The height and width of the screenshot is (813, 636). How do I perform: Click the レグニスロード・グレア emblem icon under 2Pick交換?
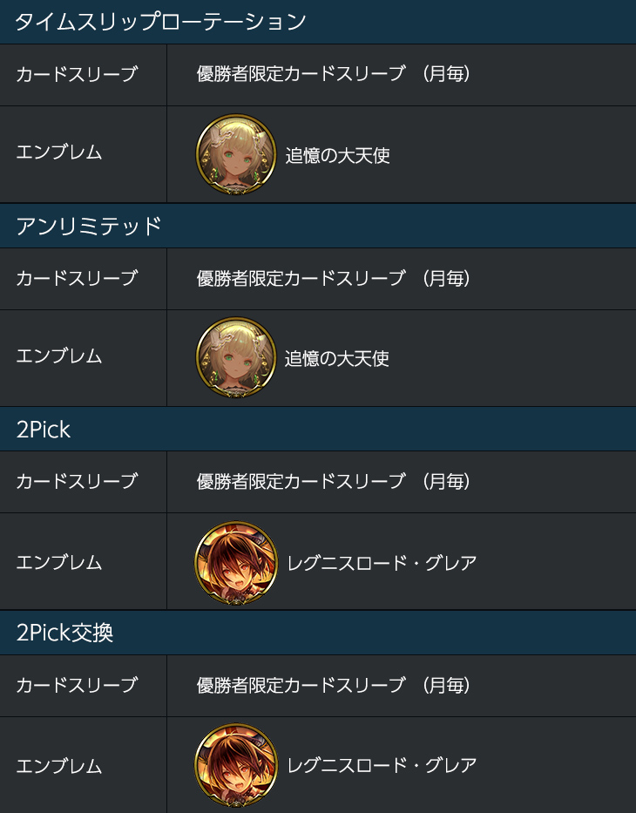236,765
